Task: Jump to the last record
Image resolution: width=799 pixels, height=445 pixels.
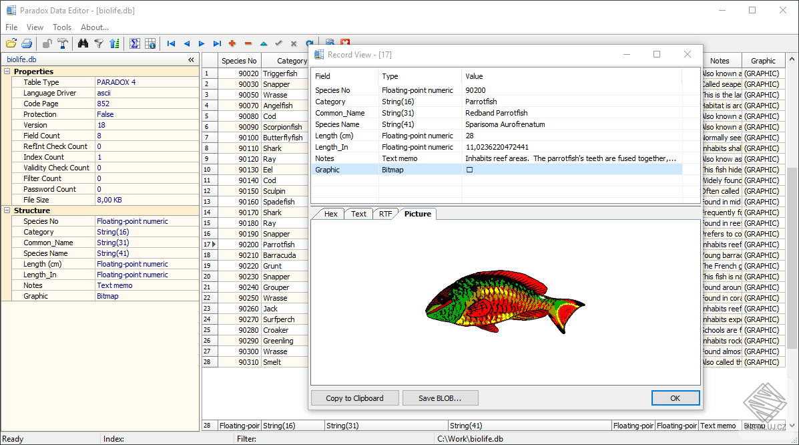Action: click(x=217, y=43)
